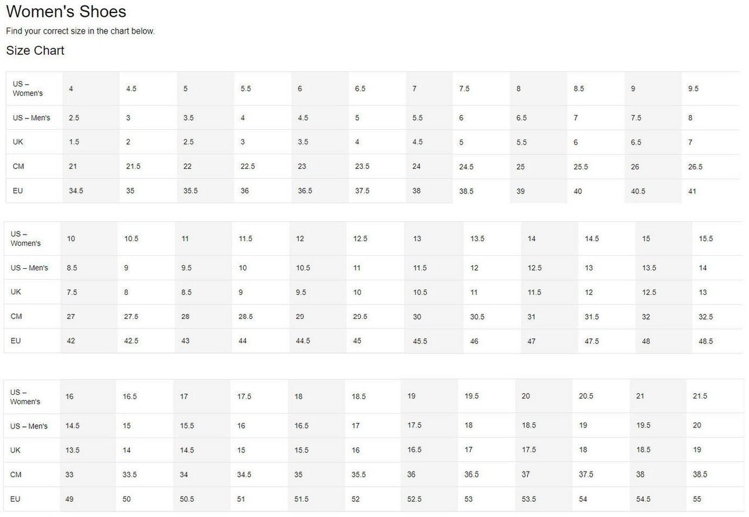The width and height of the screenshot is (749, 517).
Task: Select CM value 29.5 cell
Action: tap(360, 316)
